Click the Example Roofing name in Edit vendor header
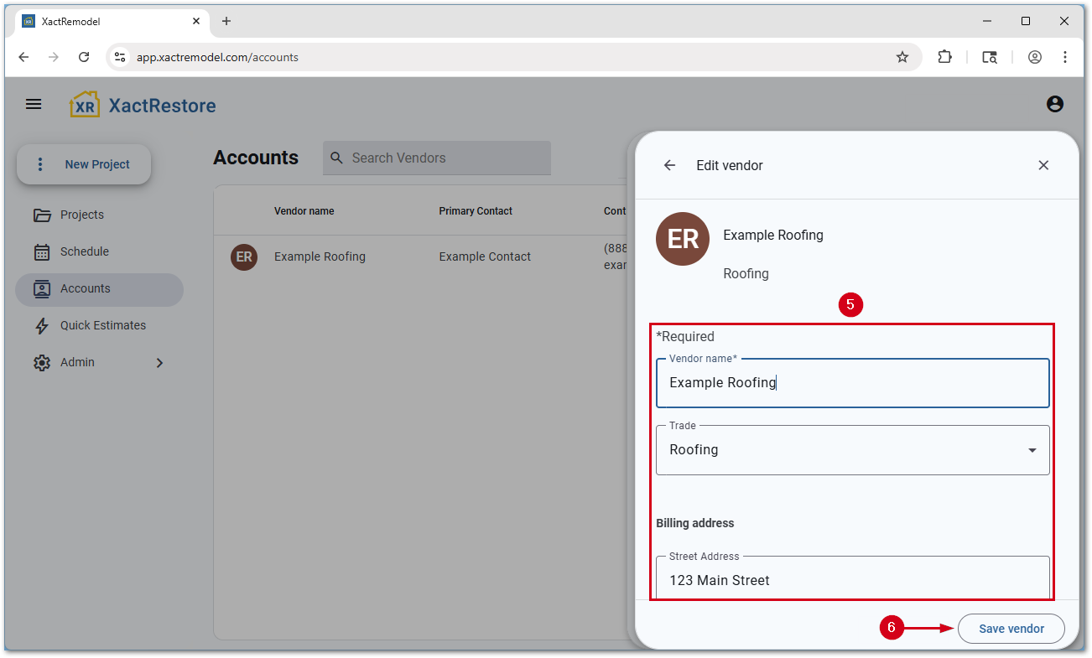The width and height of the screenshot is (1092, 658). [773, 235]
